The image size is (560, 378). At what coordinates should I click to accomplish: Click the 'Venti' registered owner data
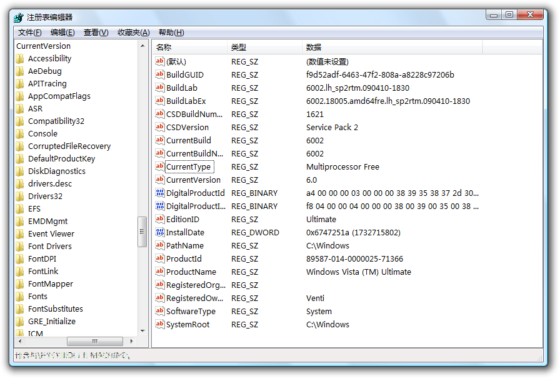pos(315,299)
